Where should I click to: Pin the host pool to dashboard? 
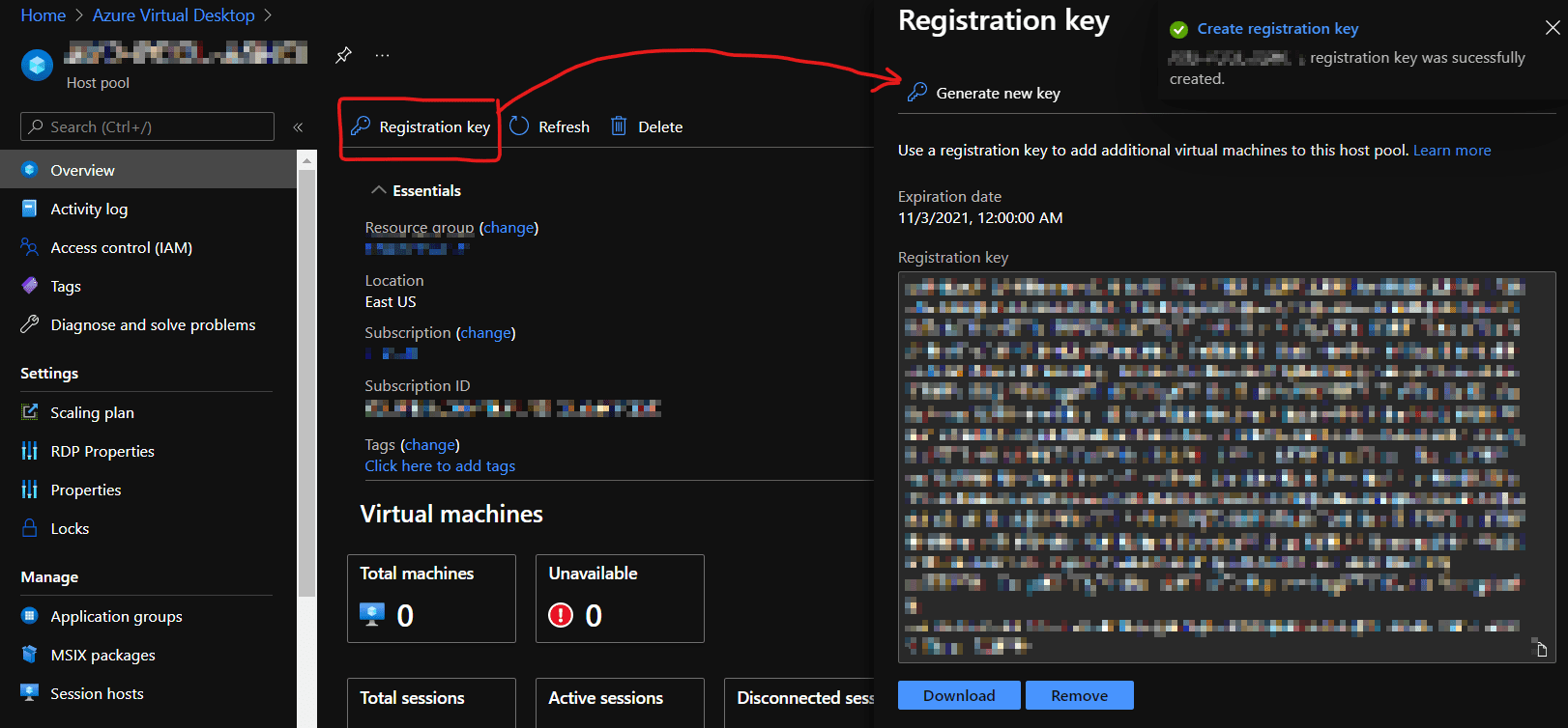(x=343, y=55)
